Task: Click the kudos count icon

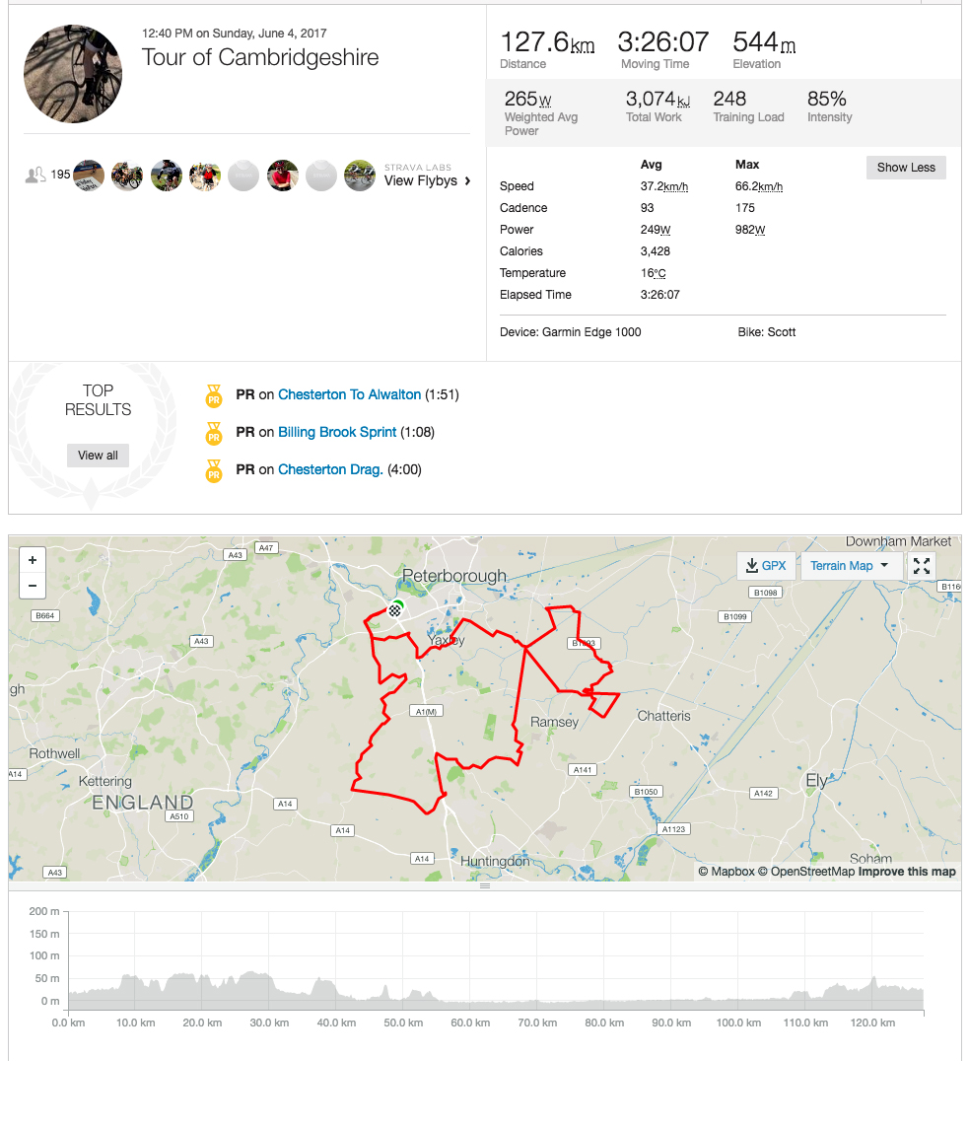Action: (x=35, y=176)
